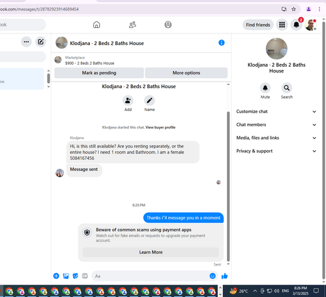Open the weather widget showing 26°C
The image size is (326, 297).
239,291
